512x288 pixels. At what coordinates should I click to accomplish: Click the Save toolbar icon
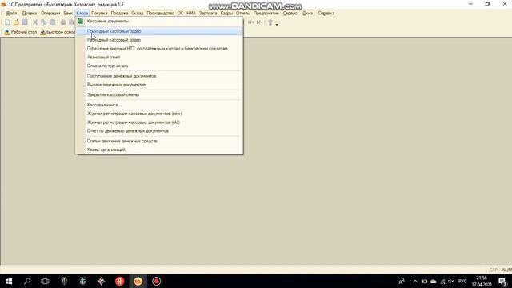(25, 22)
